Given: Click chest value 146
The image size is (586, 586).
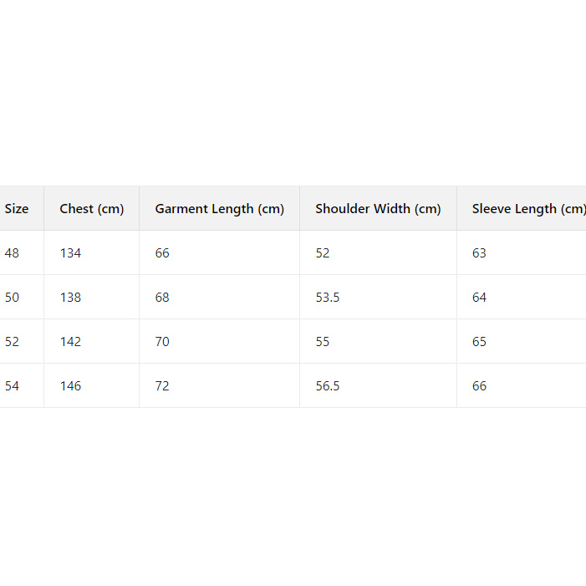Looking at the screenshot, I should pyautogui.click(x=71, y=386).
